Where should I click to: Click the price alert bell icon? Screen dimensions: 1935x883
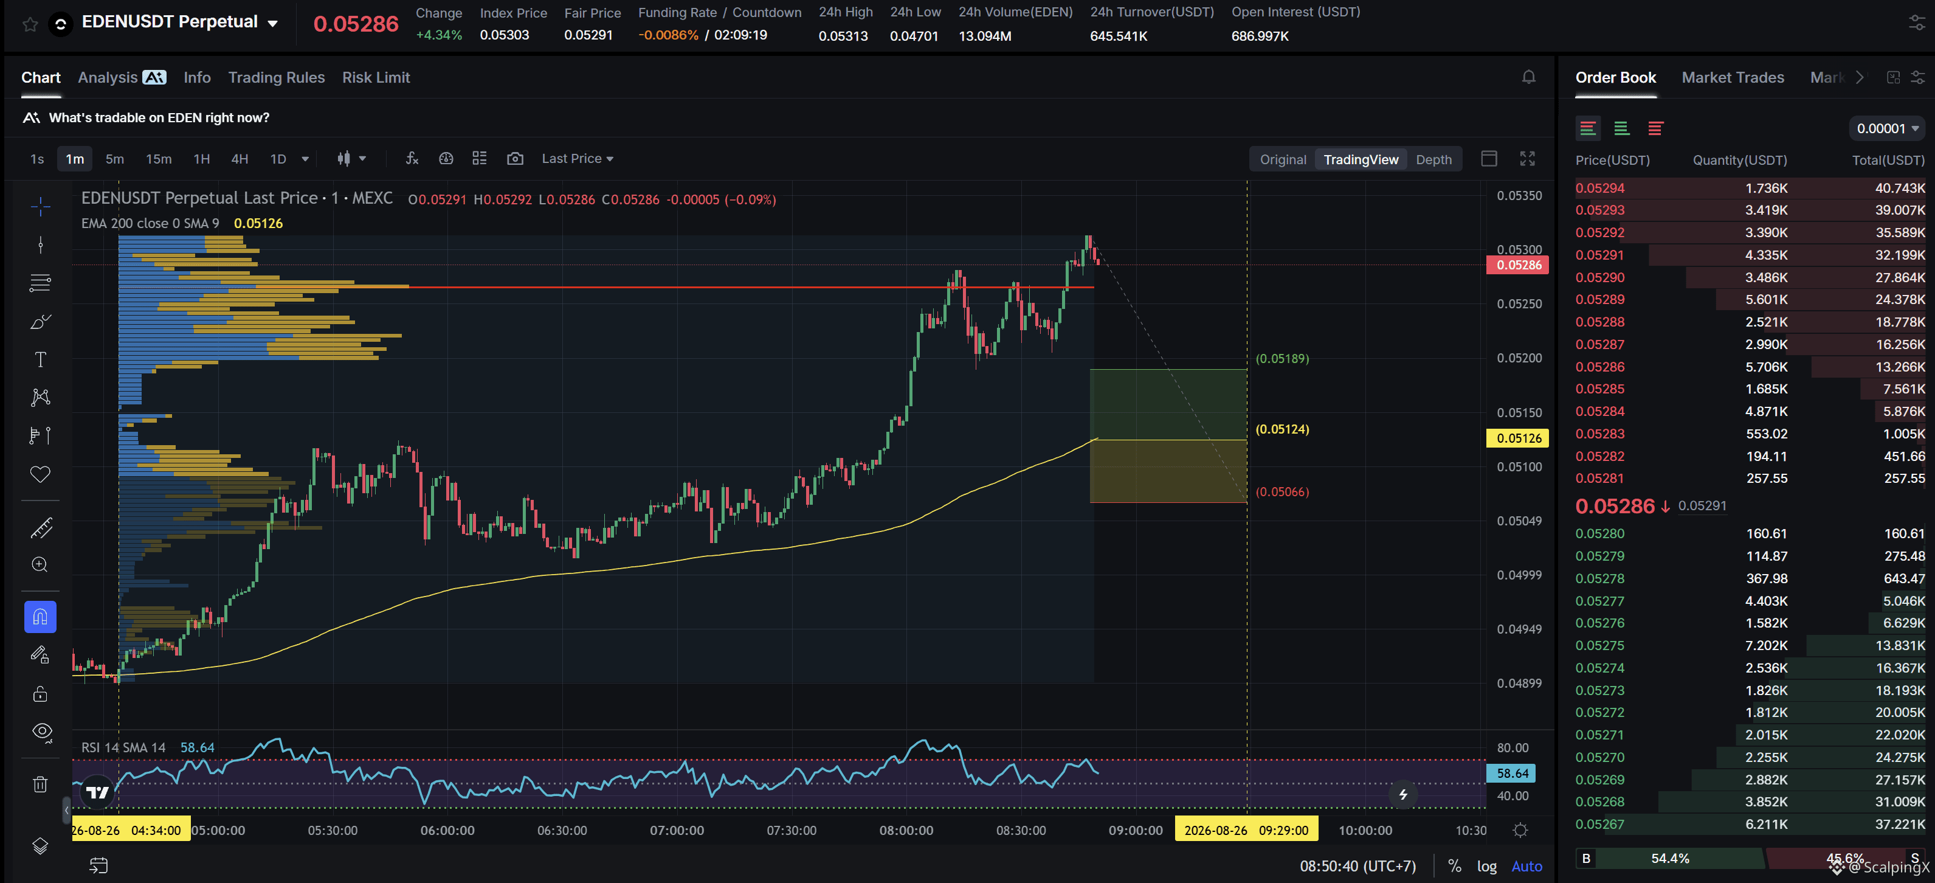pyautogui.click(x=1529, y=77)
